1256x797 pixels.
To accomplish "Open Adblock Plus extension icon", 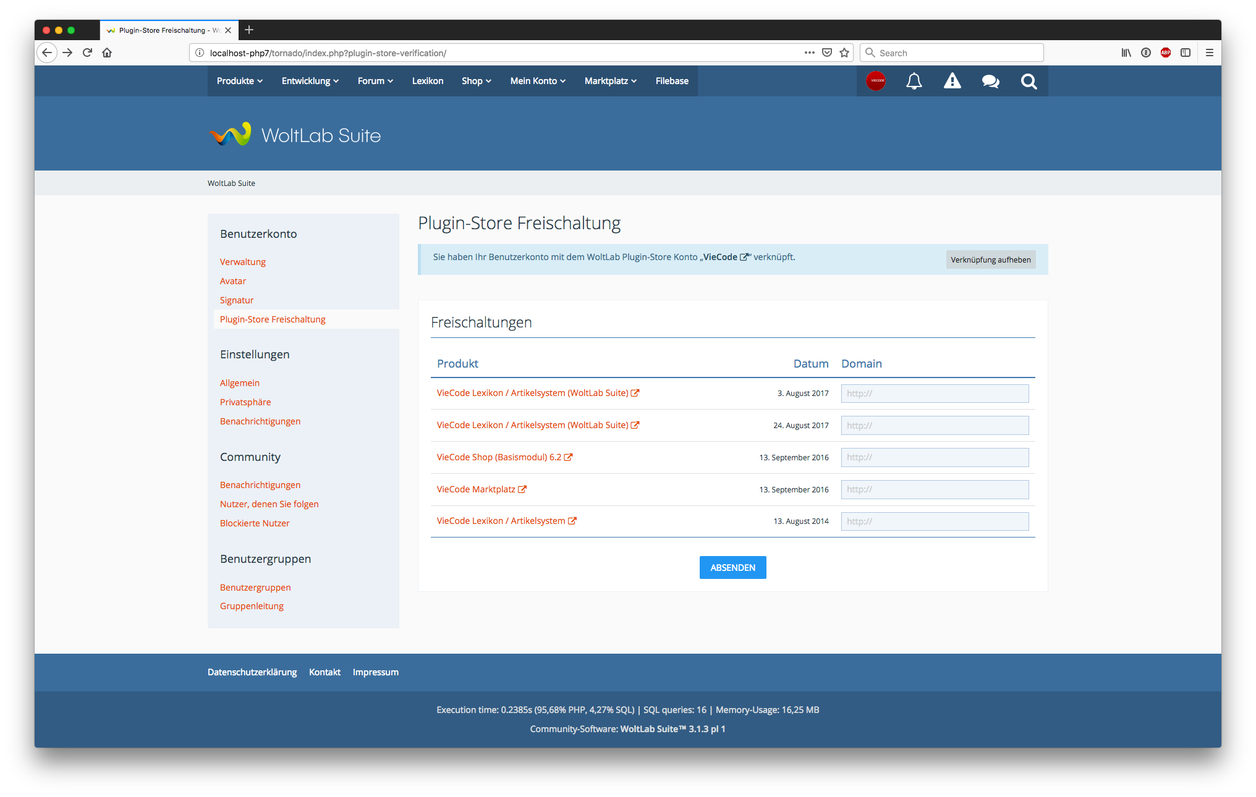I will click(x=1165, y=53).
